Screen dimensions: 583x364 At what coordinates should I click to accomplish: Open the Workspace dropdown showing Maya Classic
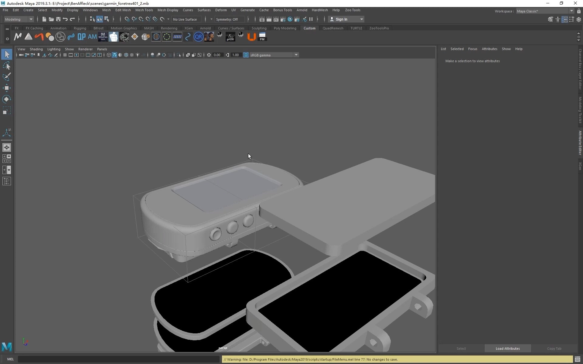572,11
